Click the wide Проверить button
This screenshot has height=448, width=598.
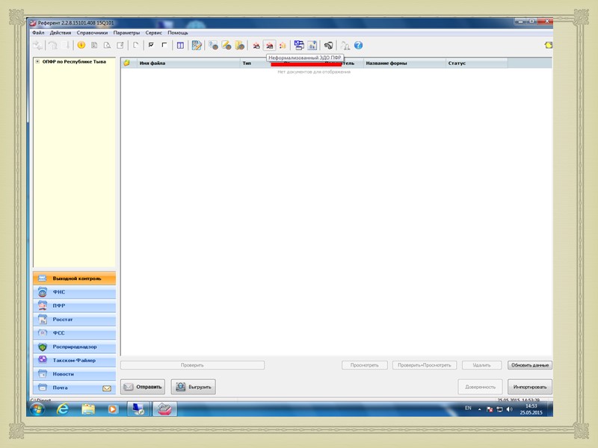192,365
